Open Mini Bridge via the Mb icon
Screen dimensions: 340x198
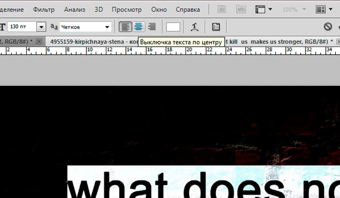click(x=240, y=9)
